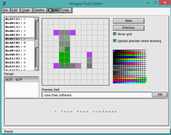
Task: Click the glyph list scroll down arrow
Action: pos(37,69)
